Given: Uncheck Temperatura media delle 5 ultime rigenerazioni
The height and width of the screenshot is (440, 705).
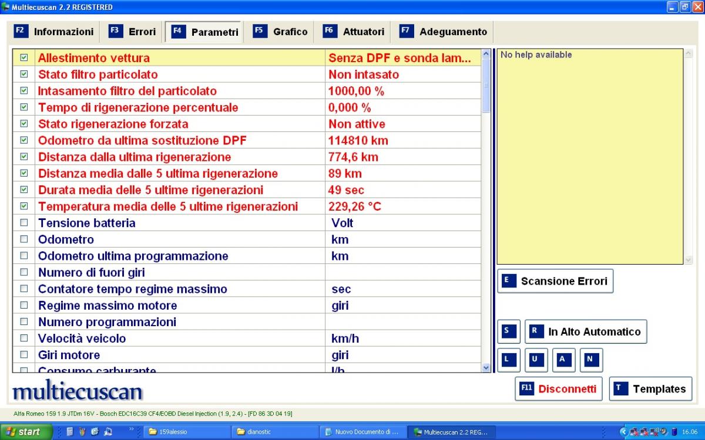Looking at the screenshot, I should click(24, 206).
